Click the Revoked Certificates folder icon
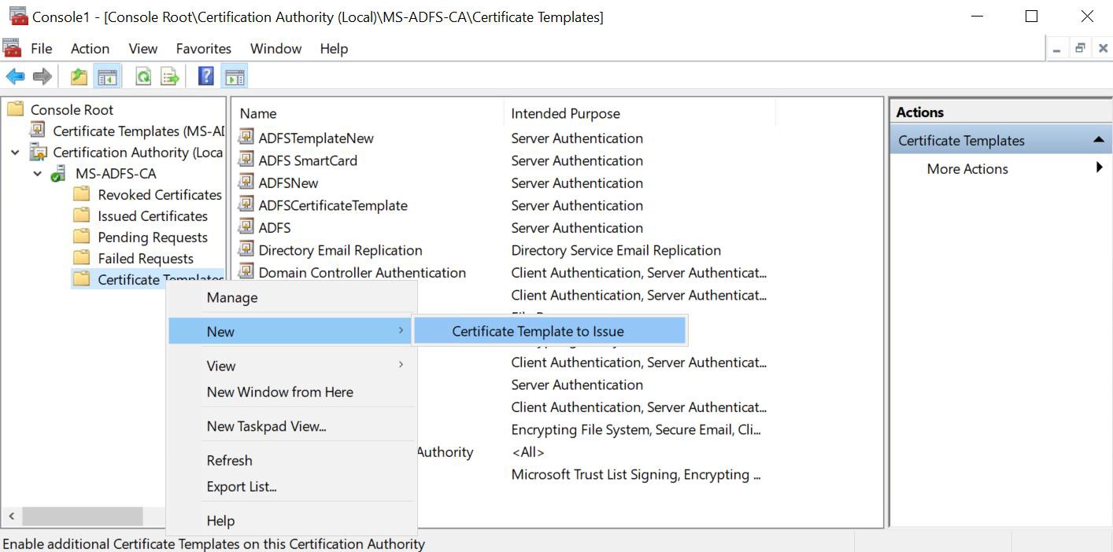 [81, 194]
